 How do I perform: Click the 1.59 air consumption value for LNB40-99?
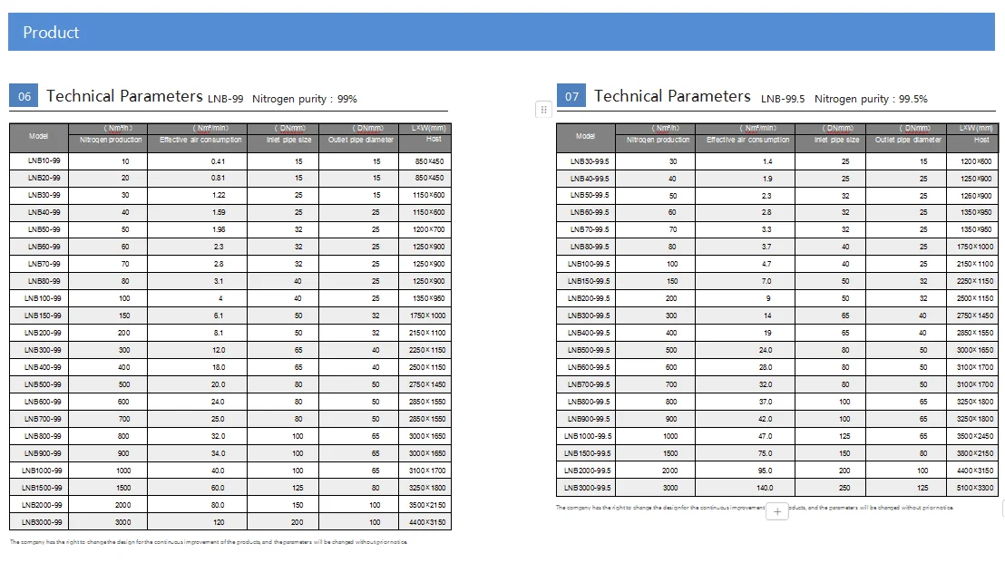(x=218, y=213)
